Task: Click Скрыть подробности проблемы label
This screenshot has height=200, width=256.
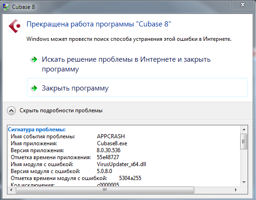Action: tap(61, 110)
